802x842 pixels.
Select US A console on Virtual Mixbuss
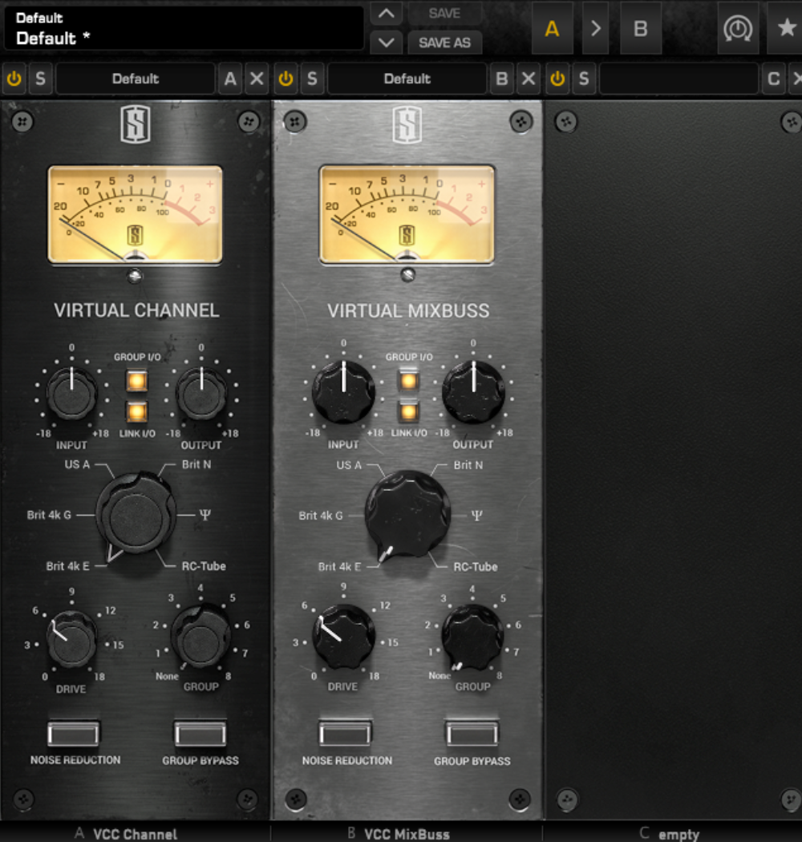349,466
